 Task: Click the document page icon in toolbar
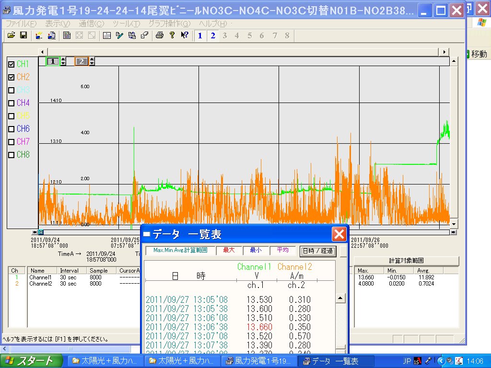pos(67,35)
